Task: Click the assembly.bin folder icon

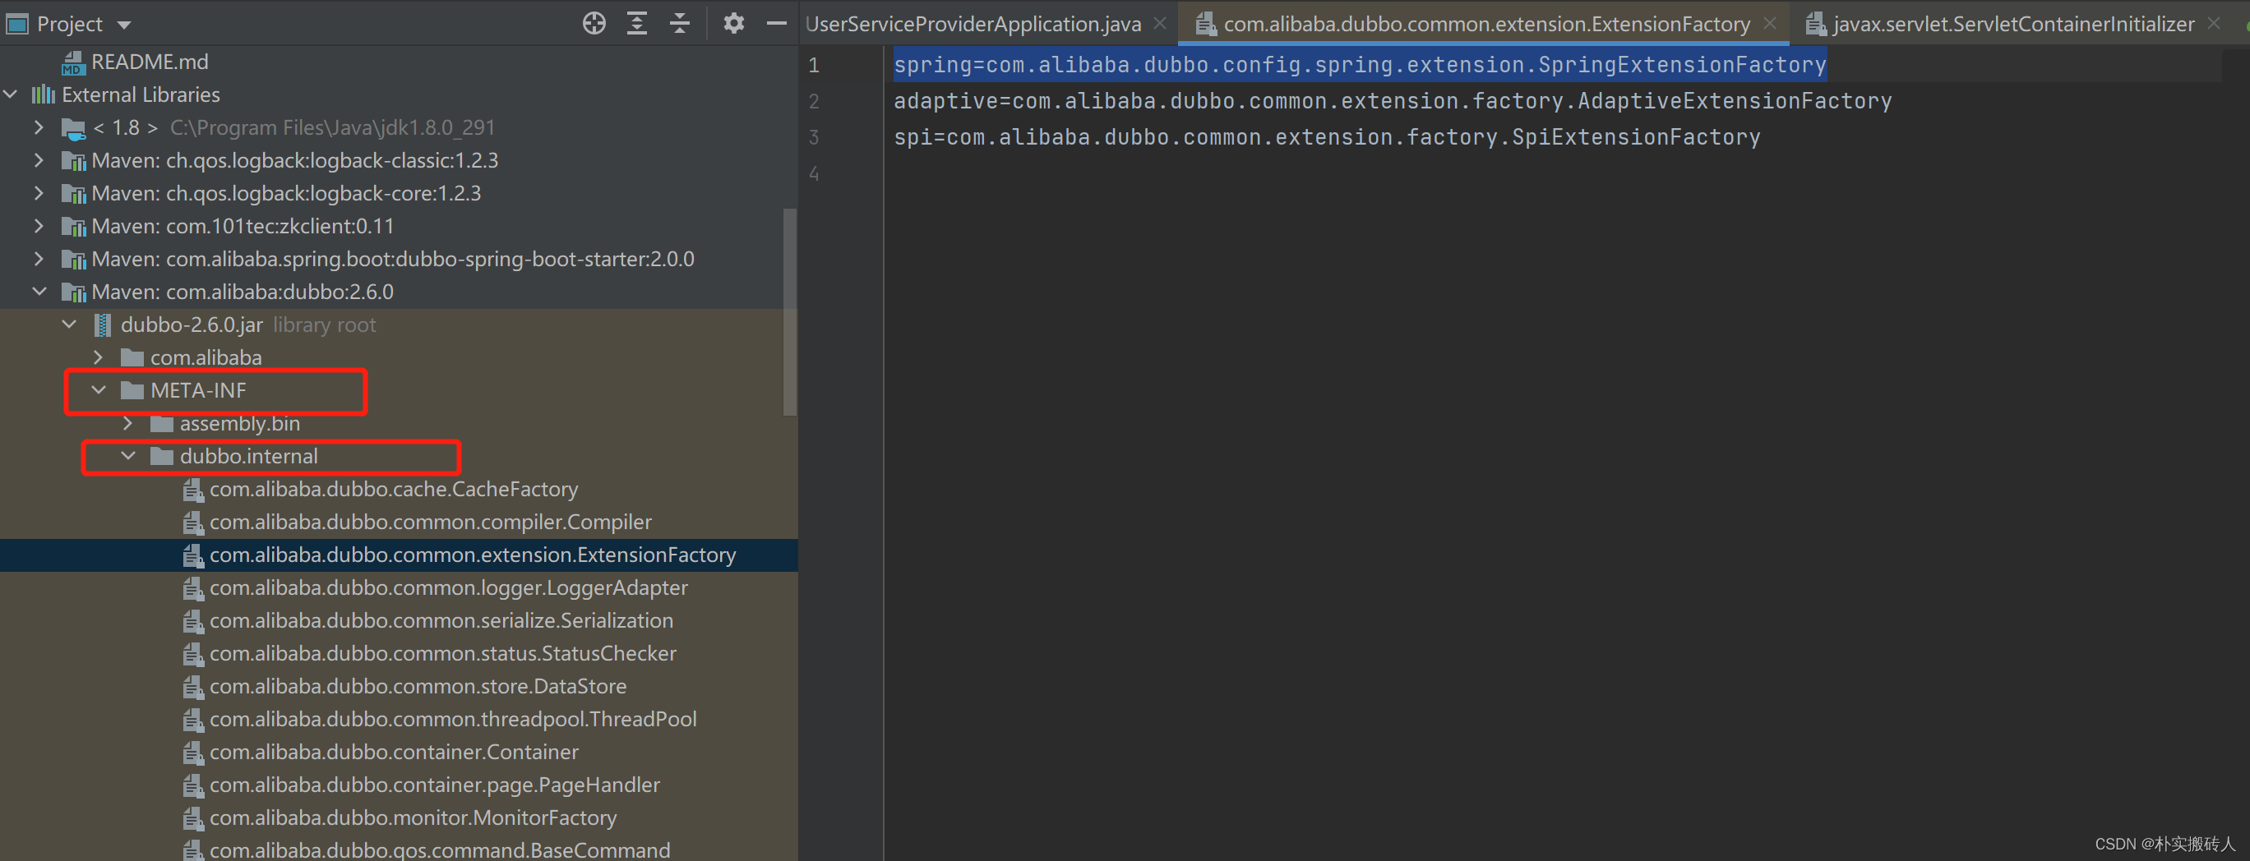Action: tap(162, 423)
